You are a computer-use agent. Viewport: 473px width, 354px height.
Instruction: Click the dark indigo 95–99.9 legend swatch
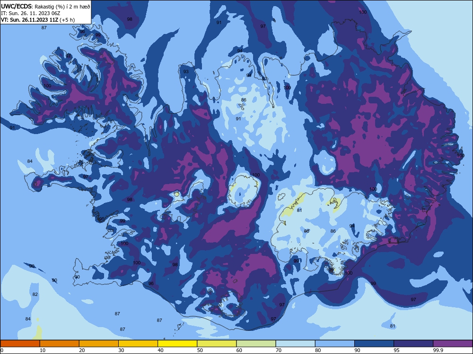(413, 344)
